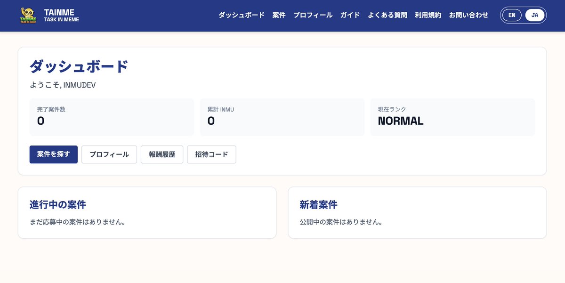Keep language set to JA
This screenshot has width=565, height=283.
coord(534,15)
